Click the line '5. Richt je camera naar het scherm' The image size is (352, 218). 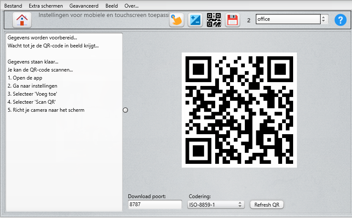(46, 110)
